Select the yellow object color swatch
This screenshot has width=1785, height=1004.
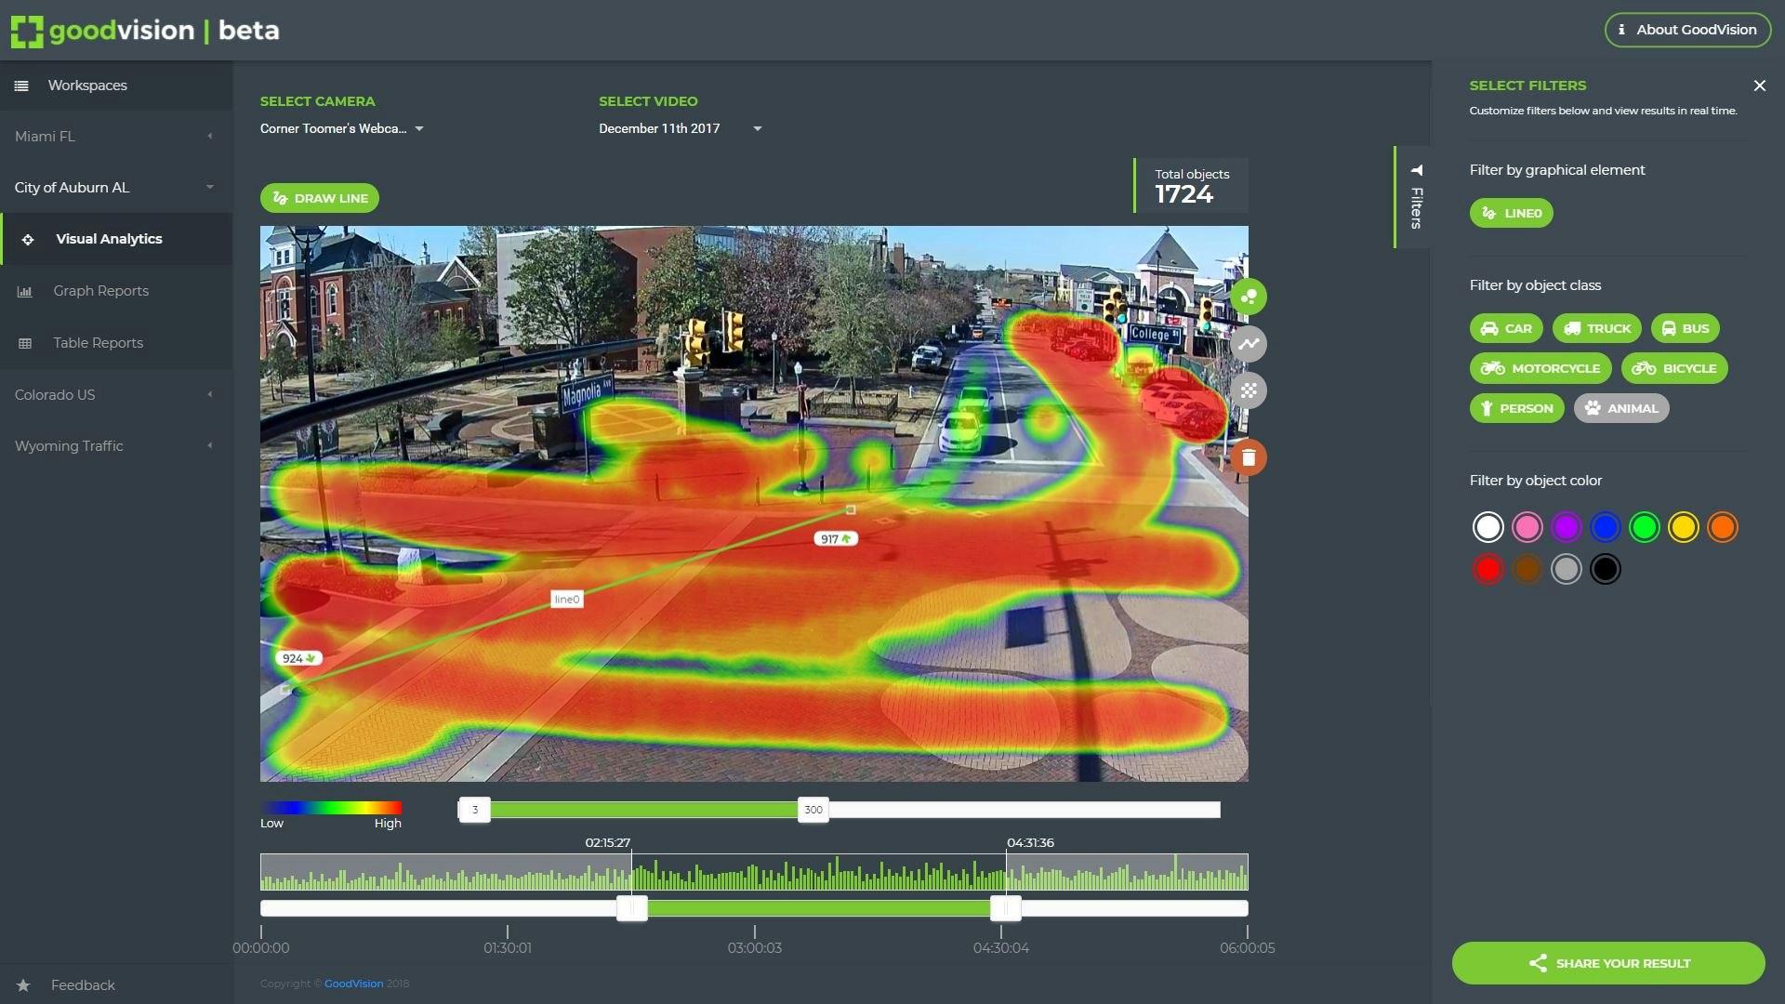(1684, 526)
